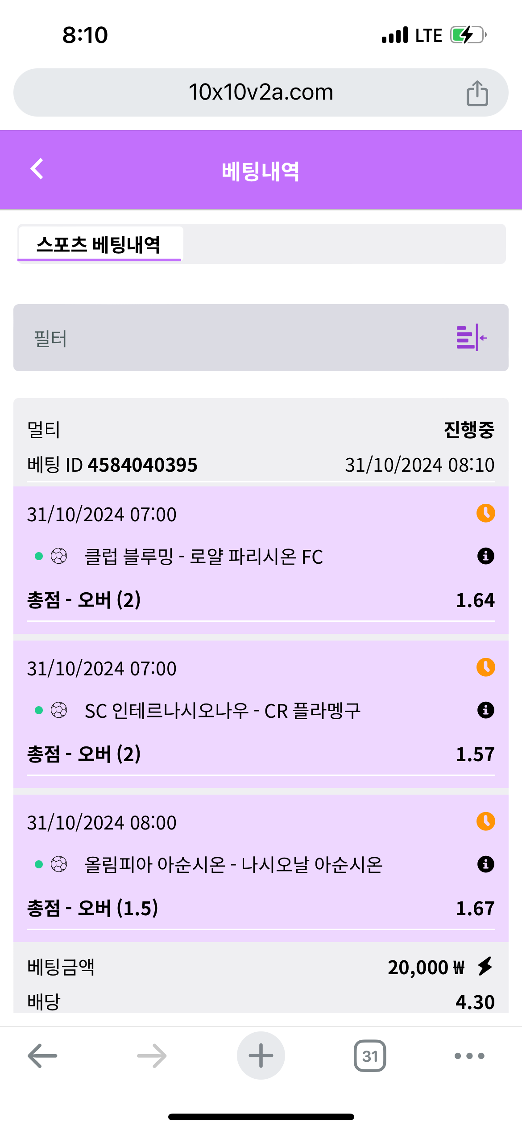Tap the 10x10v2a.com address bar
Image resolution: width=522 pixels, height=1131 pixels.
pos(261,92)
